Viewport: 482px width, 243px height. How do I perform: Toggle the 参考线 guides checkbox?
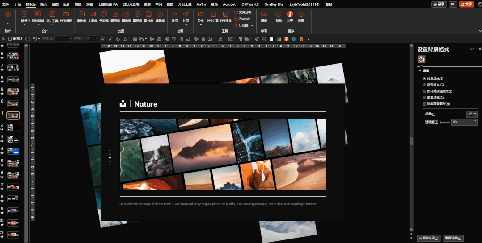click(10, 39)
